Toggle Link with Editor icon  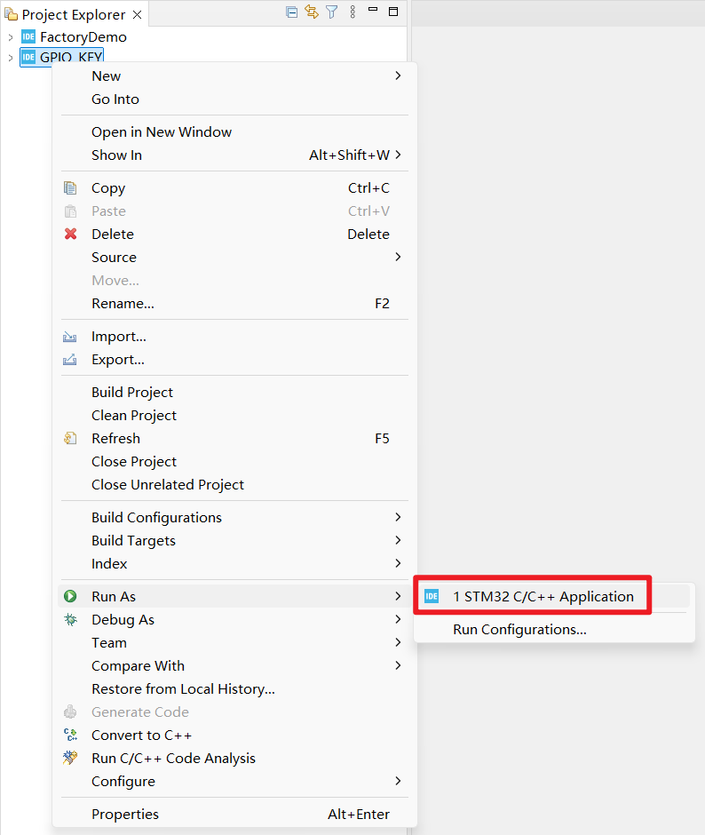coord(312,12)
